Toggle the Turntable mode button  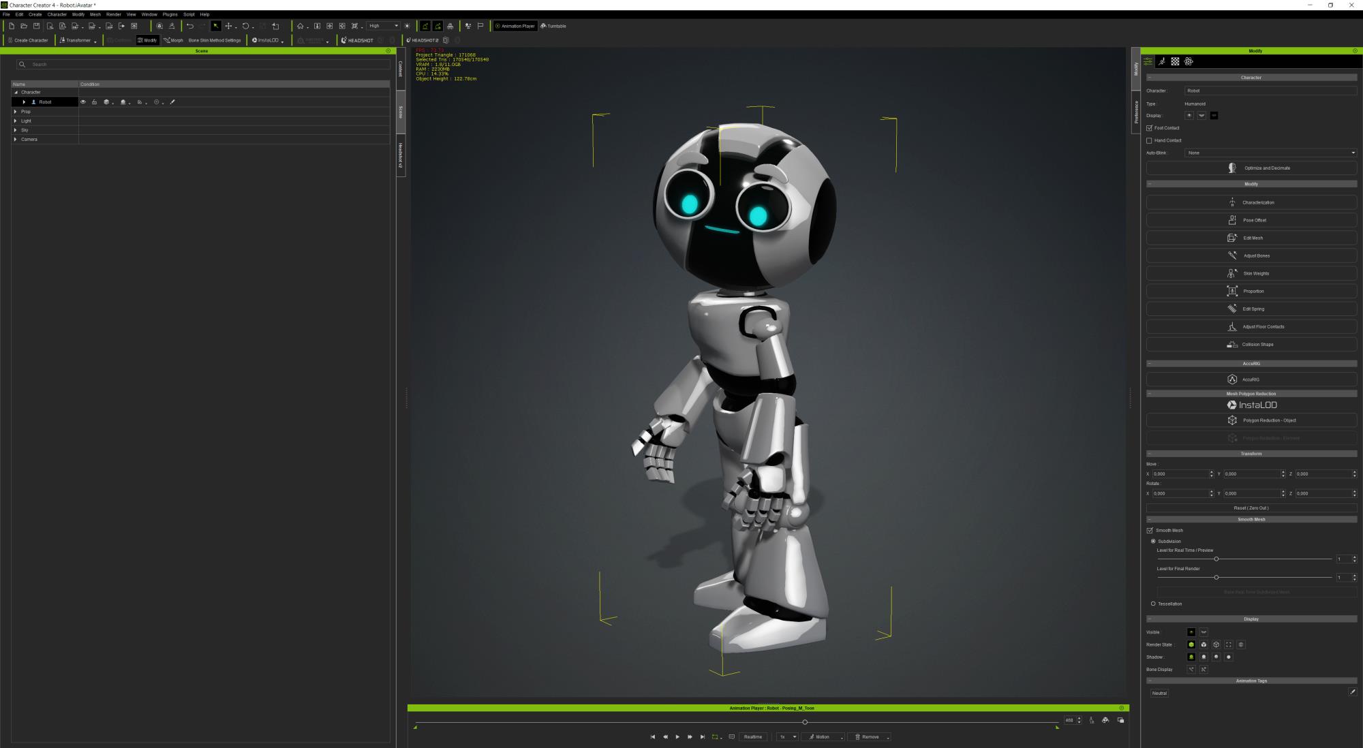click(553, 26)
